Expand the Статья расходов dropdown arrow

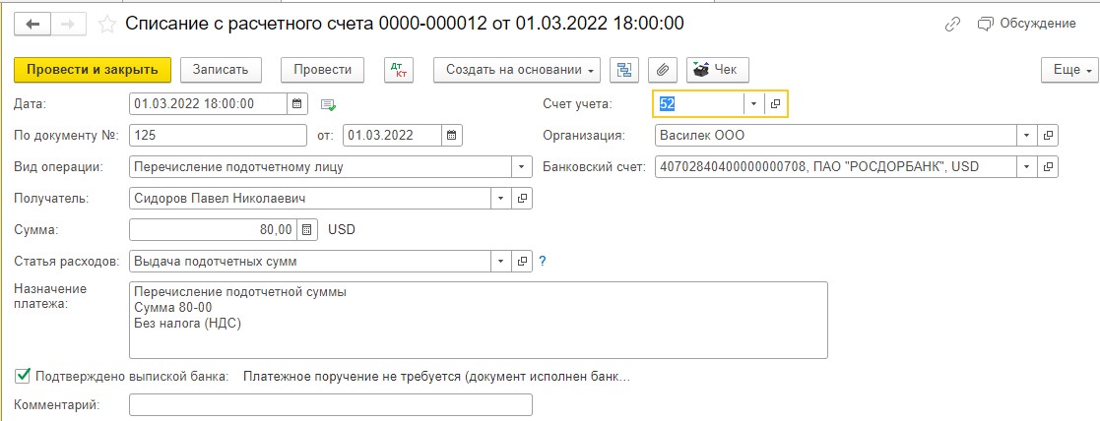(501, 262)
